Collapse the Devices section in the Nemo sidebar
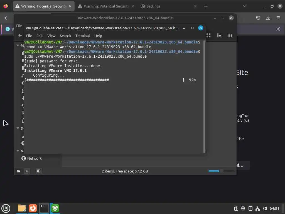Image resolution: width=285 pixels, height=214 pixels. point(18,128)
